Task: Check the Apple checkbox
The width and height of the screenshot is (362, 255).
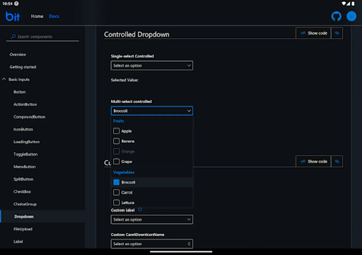Action: [116, 131]
